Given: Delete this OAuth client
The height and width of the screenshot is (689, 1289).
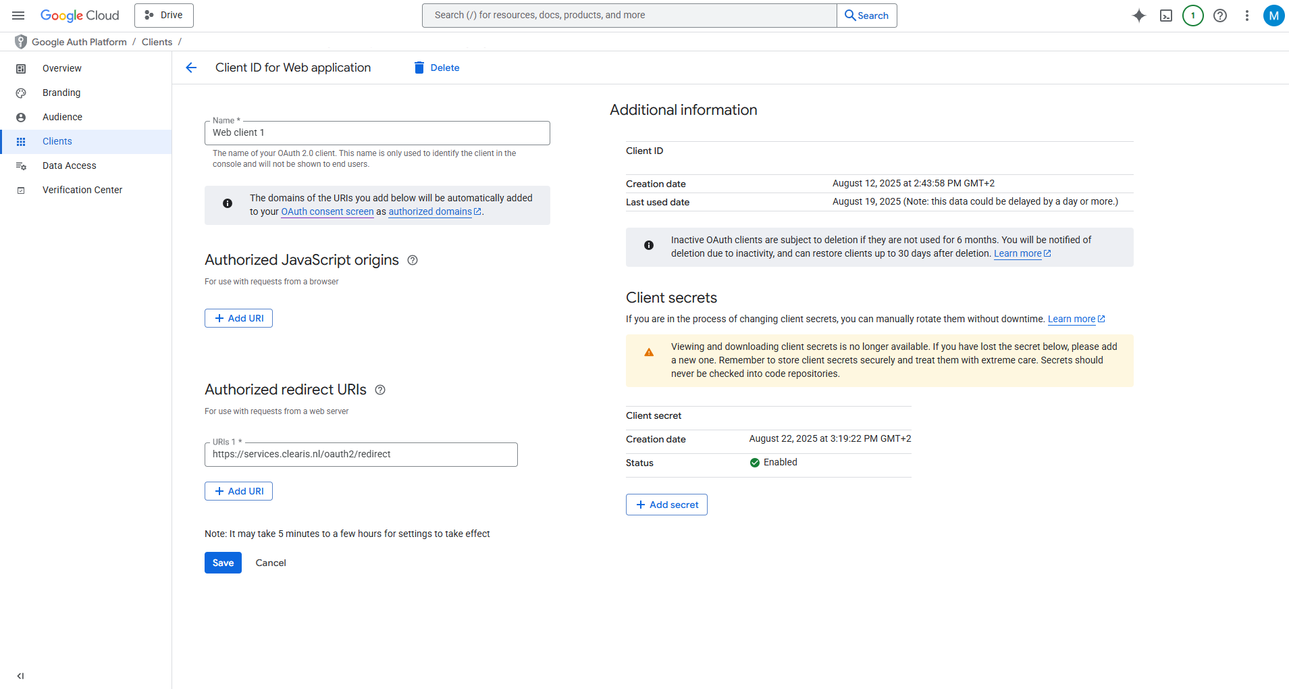Looking at the screenshot, I should pyautogui.click(x=437, y=68).
